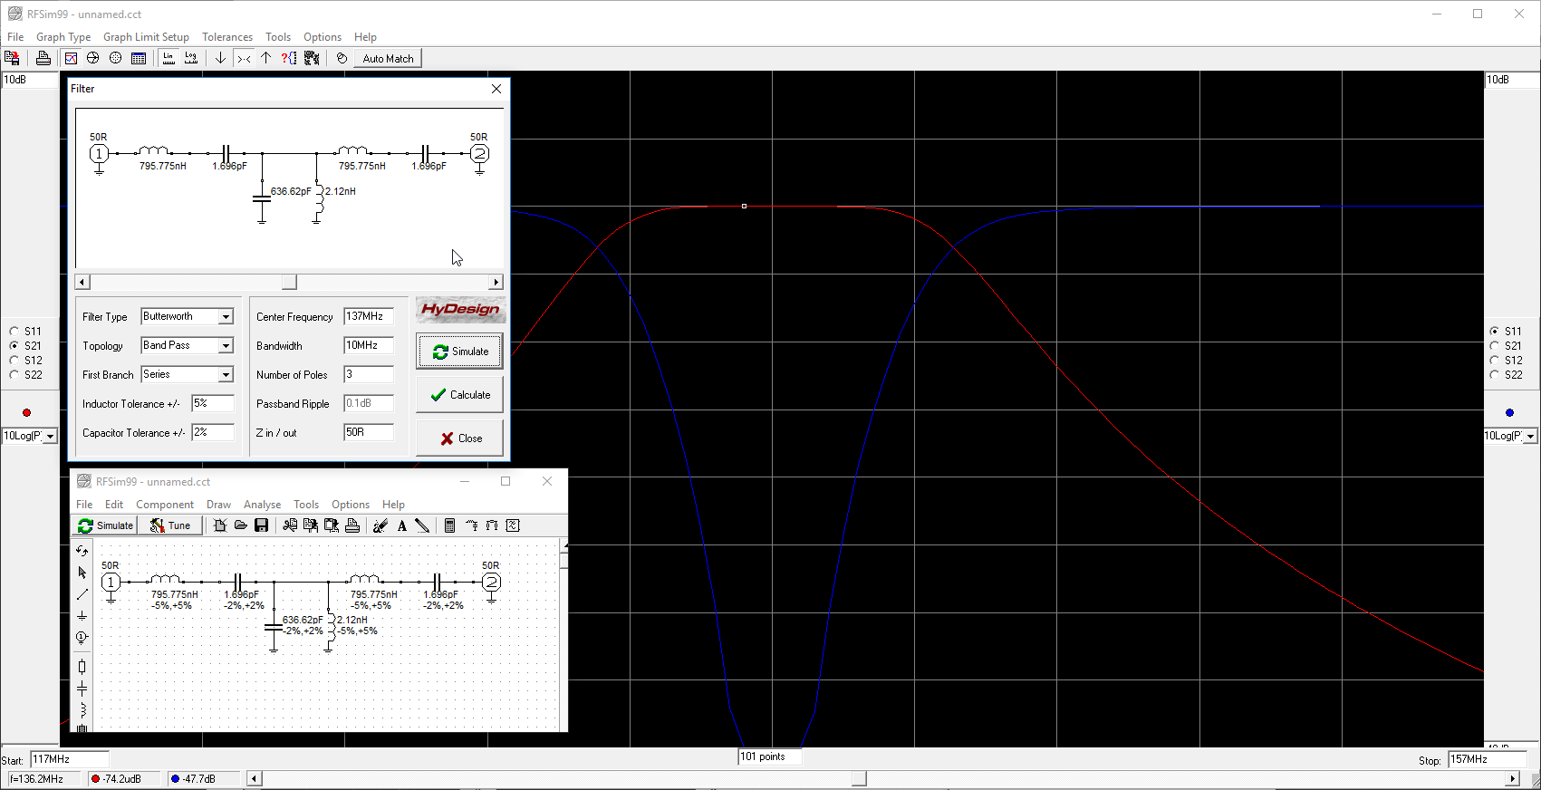1541x790 pixels.
Task: Click the gears tolerance analysis icon
Action: click(312, 58)
